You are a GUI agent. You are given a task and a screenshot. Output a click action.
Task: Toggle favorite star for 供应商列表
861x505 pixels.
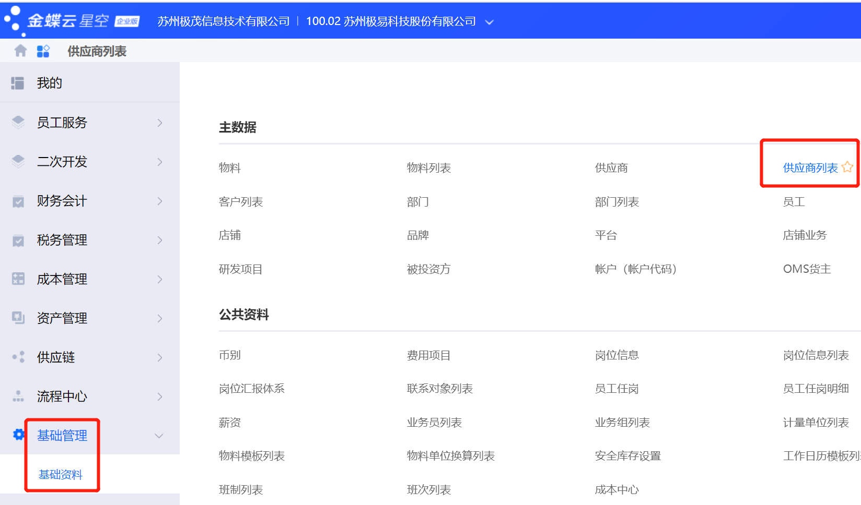pyautogui.click(x=847, y=167)
